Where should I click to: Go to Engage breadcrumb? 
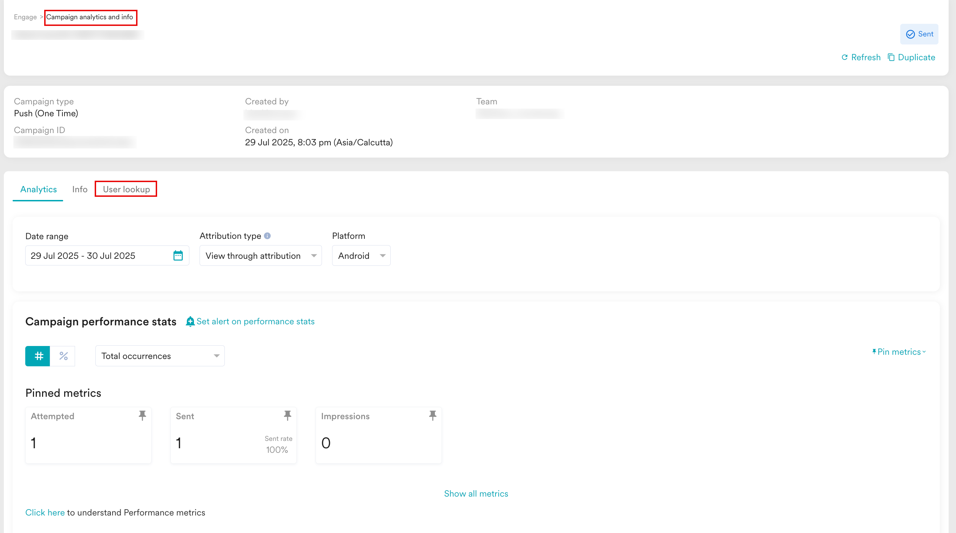[x=25, y=17]
